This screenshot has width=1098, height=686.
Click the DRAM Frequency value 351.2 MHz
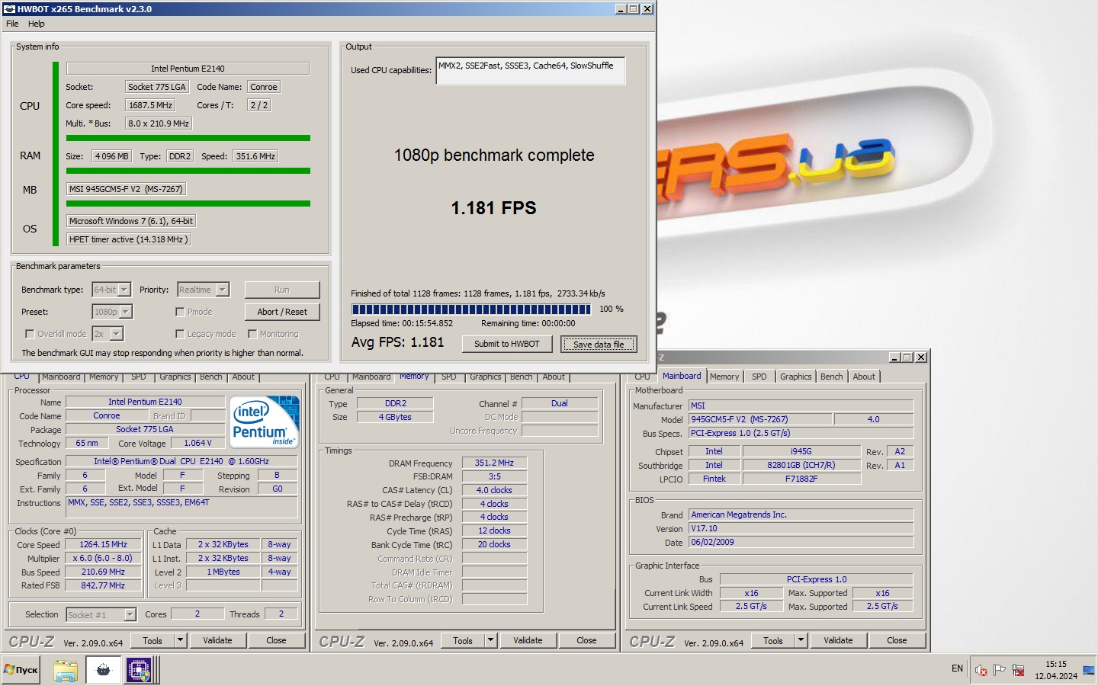494,463
